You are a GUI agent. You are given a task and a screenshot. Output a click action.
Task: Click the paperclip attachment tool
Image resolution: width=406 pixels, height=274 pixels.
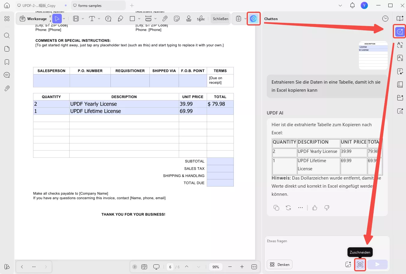(165, 19)
